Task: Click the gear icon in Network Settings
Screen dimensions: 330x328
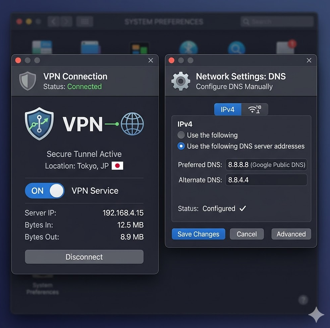Action: pyautogui.click(x=181, y=81)
